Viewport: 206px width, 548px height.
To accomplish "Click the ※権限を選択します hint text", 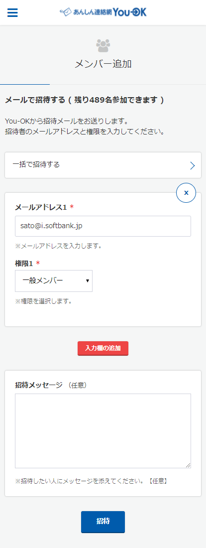I will point(43,301).
